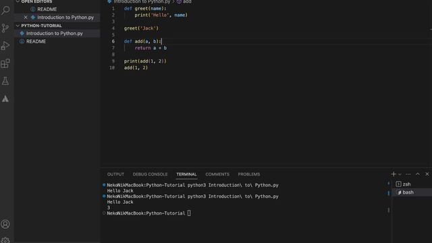Open the Extensions view

[x=5, y=63]
